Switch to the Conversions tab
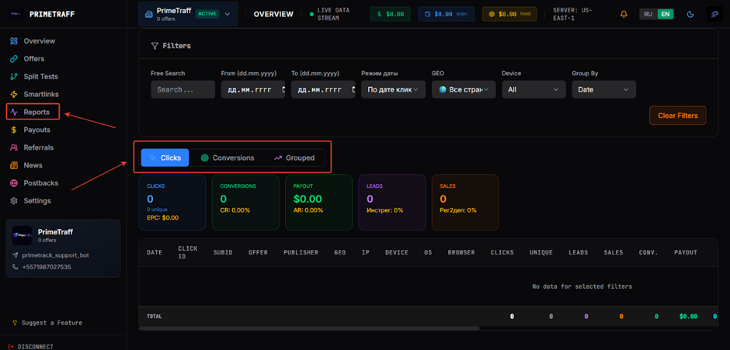The width and height of the screenshot is (730, 350). (228, 158)
